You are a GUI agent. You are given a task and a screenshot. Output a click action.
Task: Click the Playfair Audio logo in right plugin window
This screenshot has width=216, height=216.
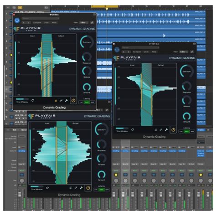click(127, 58)
